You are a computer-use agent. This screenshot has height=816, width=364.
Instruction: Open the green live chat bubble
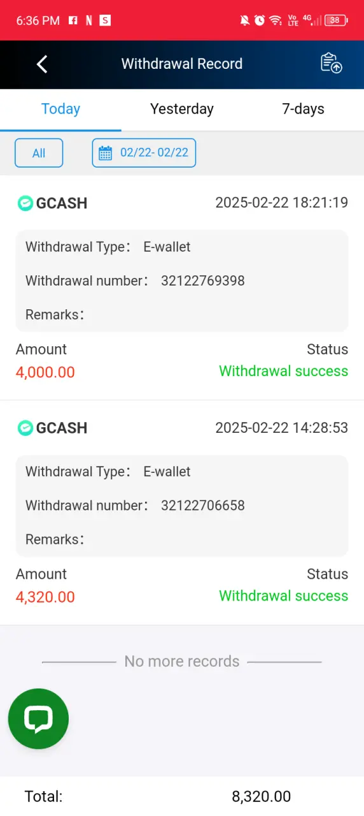click(x=38, y=719)
